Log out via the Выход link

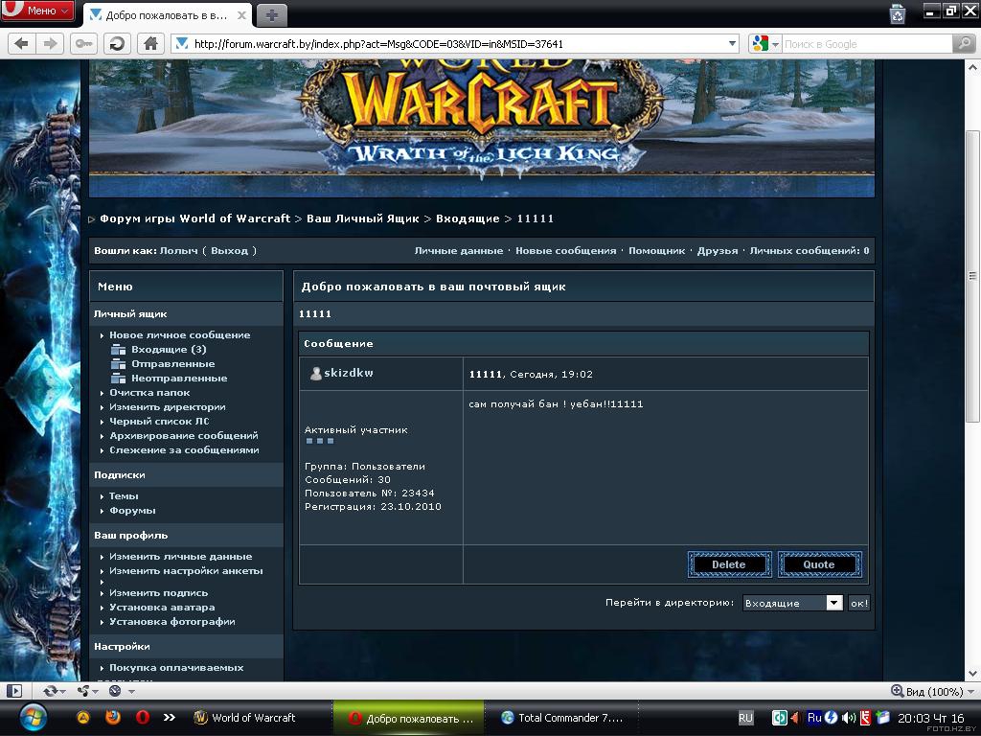(230, 251)
